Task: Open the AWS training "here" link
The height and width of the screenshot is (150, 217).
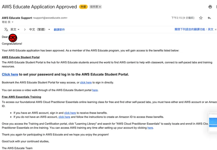Action: point(150,128)
